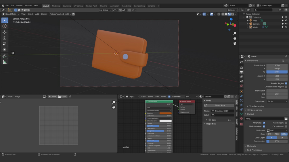This screenshot has width=289, height=162.
Task: Select the Rotate tool in viewport toolbar
Action: [x=5, y=38]
